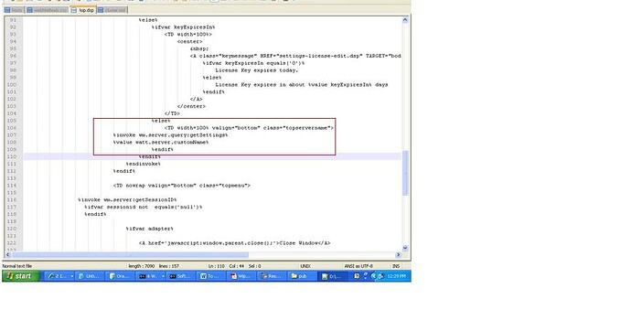Open the 'Soft...' taskbar button
Screen dimensions: 631x331
click(181, 276)
